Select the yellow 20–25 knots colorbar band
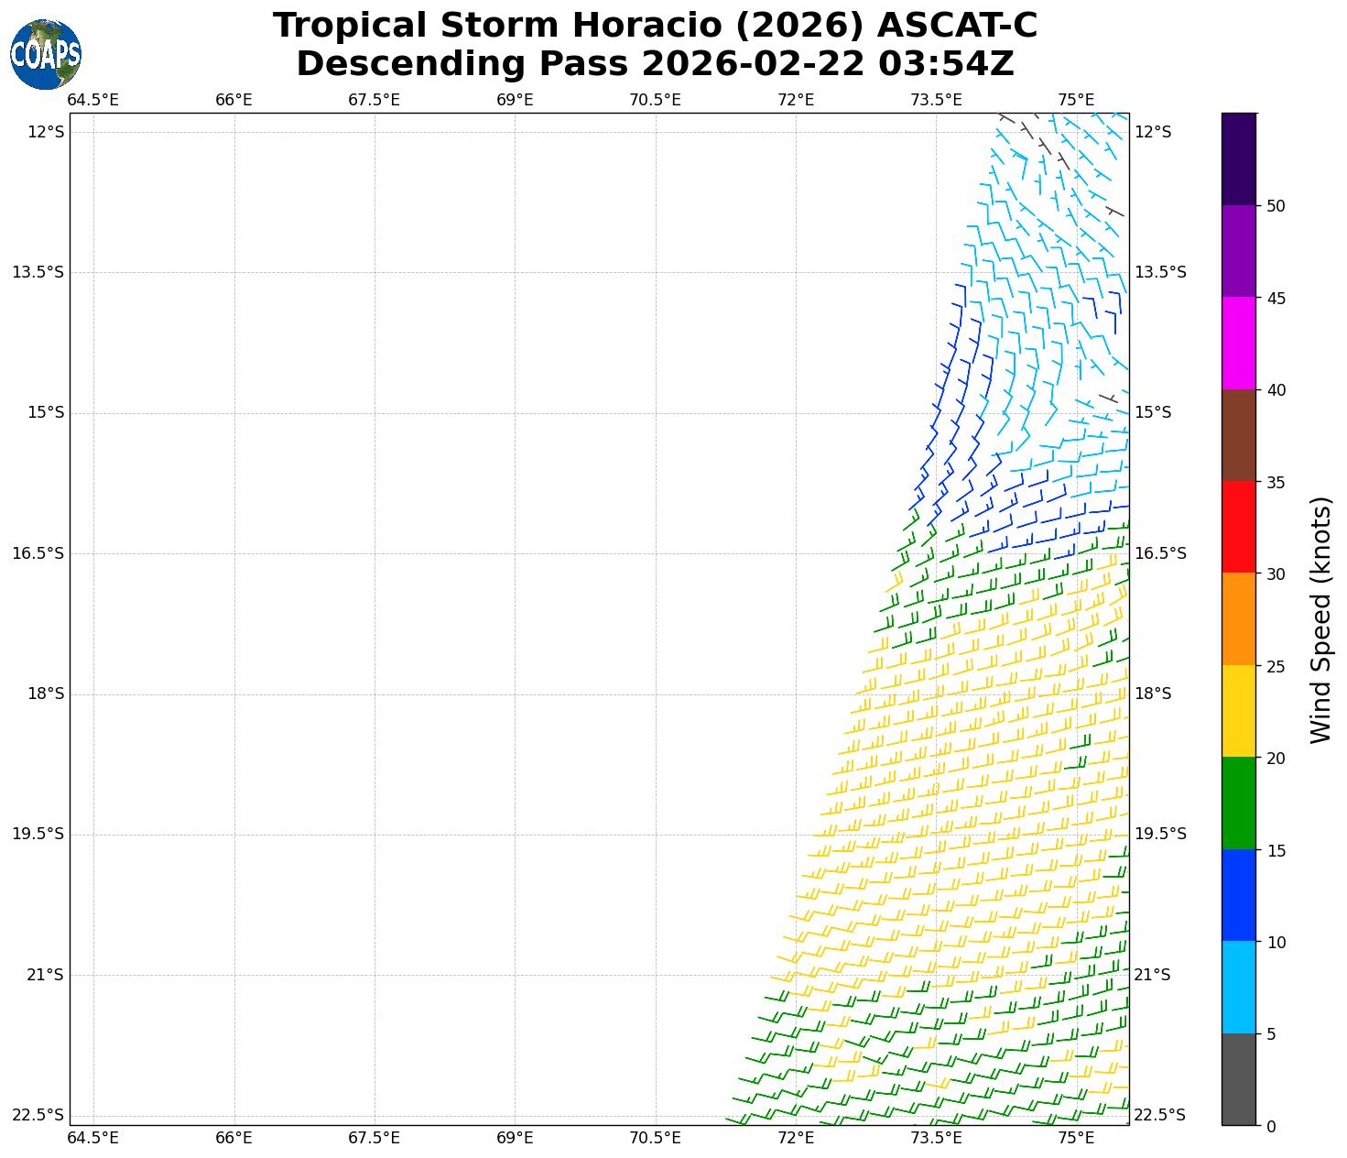 coord(1239,711)
